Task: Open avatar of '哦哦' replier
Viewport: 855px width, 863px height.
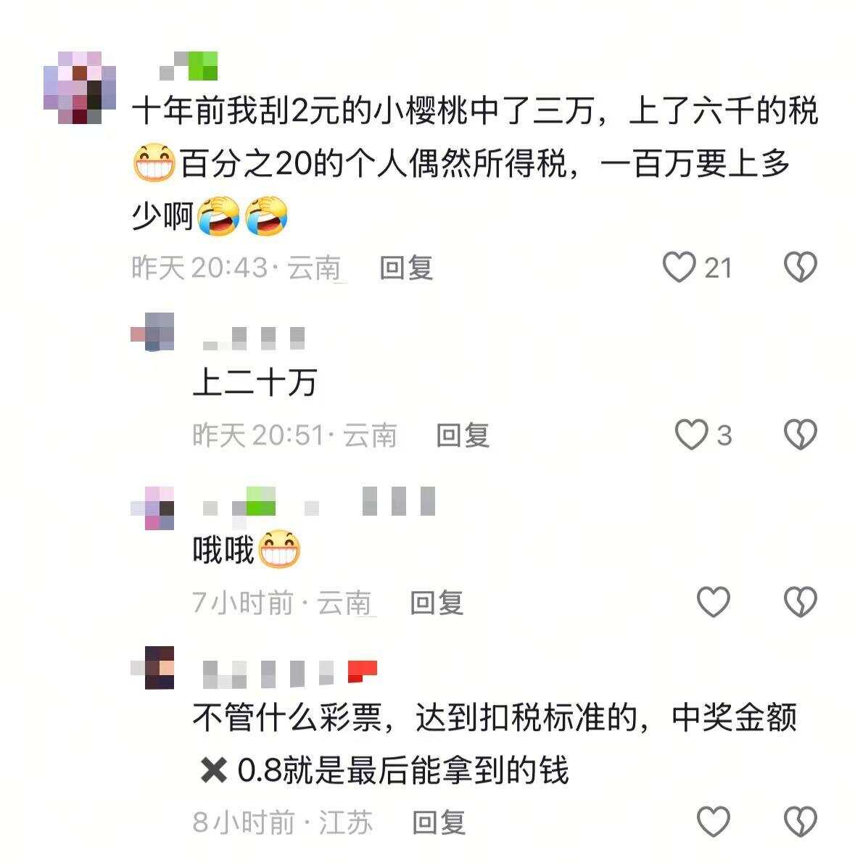Action: click(x=152, y=508)
